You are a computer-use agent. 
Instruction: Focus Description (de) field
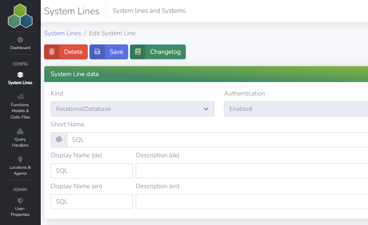(x=252, y=171)
